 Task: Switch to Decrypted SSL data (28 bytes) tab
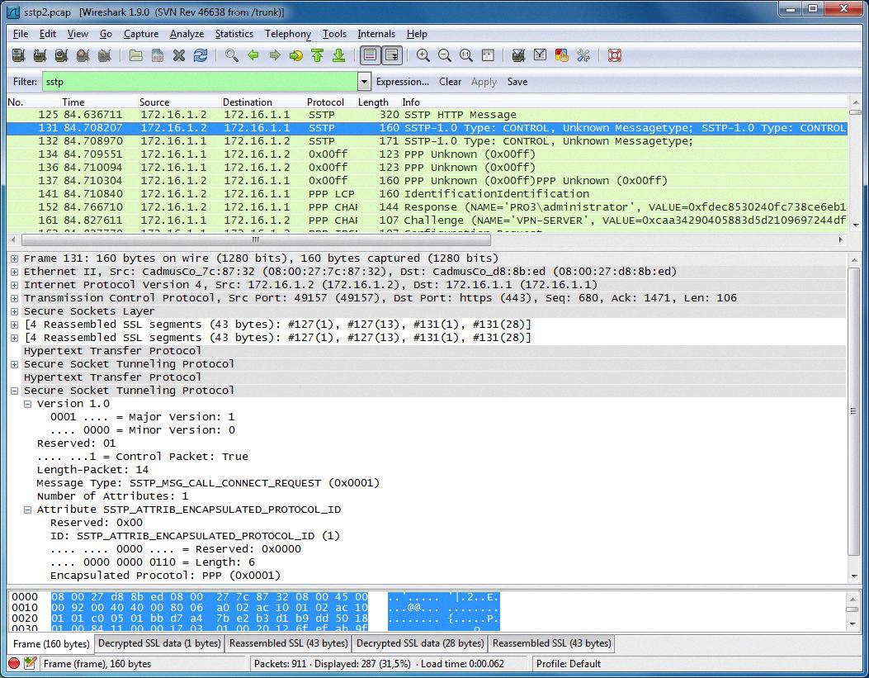pyautogui.click(x=421, y=643)
